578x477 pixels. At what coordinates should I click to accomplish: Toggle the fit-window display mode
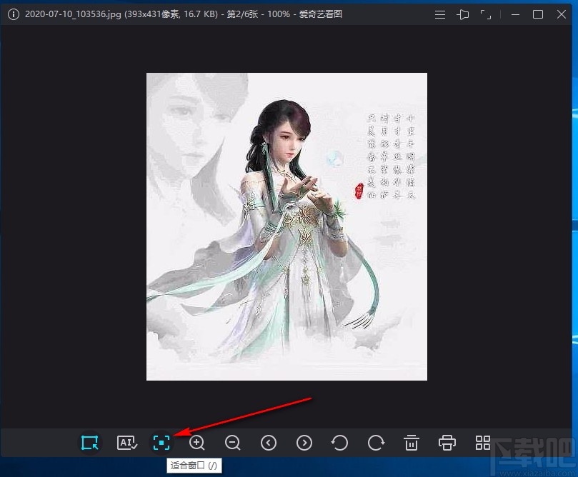coord(161,443)
